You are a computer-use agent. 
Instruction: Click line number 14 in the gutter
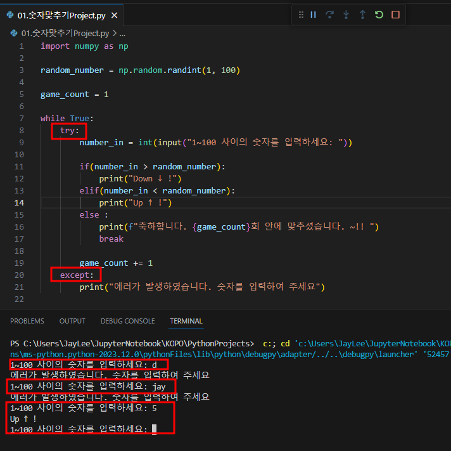pyautogui.click(x=19, y=203)
